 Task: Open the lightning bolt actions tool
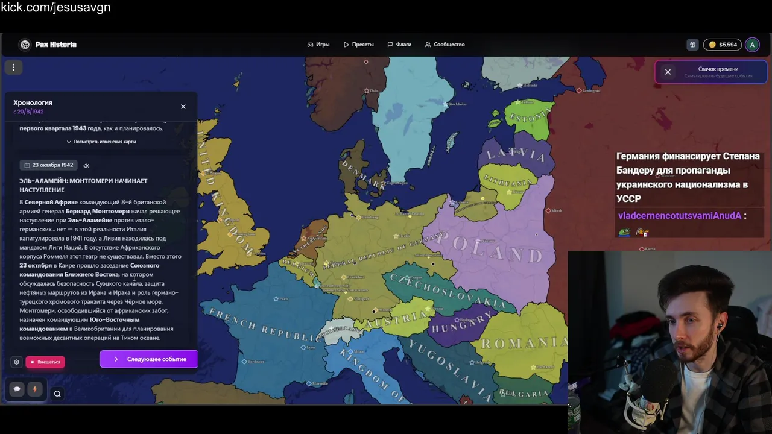34,389
